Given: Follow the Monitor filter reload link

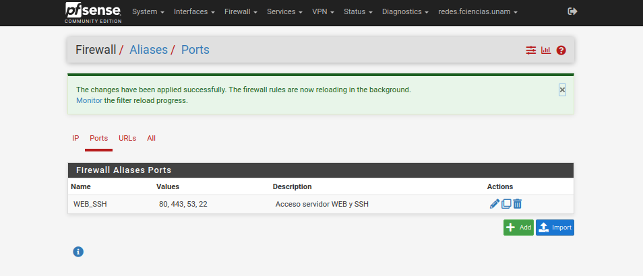Looking at the screenshot, I should [x=89, y=100].
